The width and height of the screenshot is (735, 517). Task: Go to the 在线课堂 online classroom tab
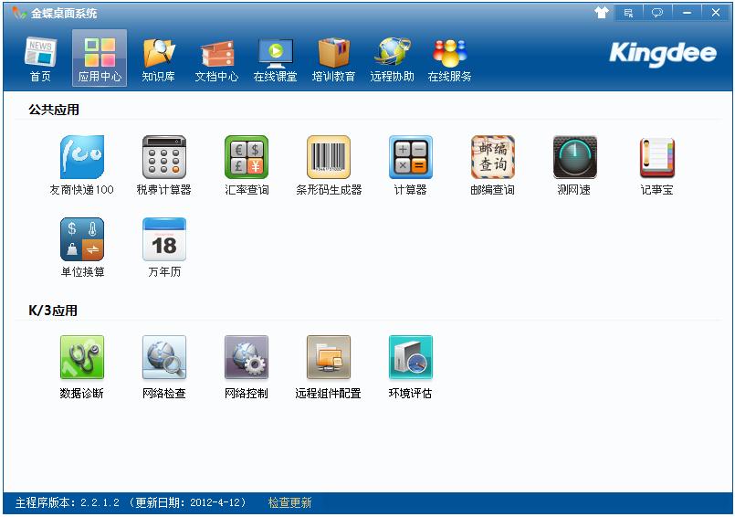[x=275, y=59]
